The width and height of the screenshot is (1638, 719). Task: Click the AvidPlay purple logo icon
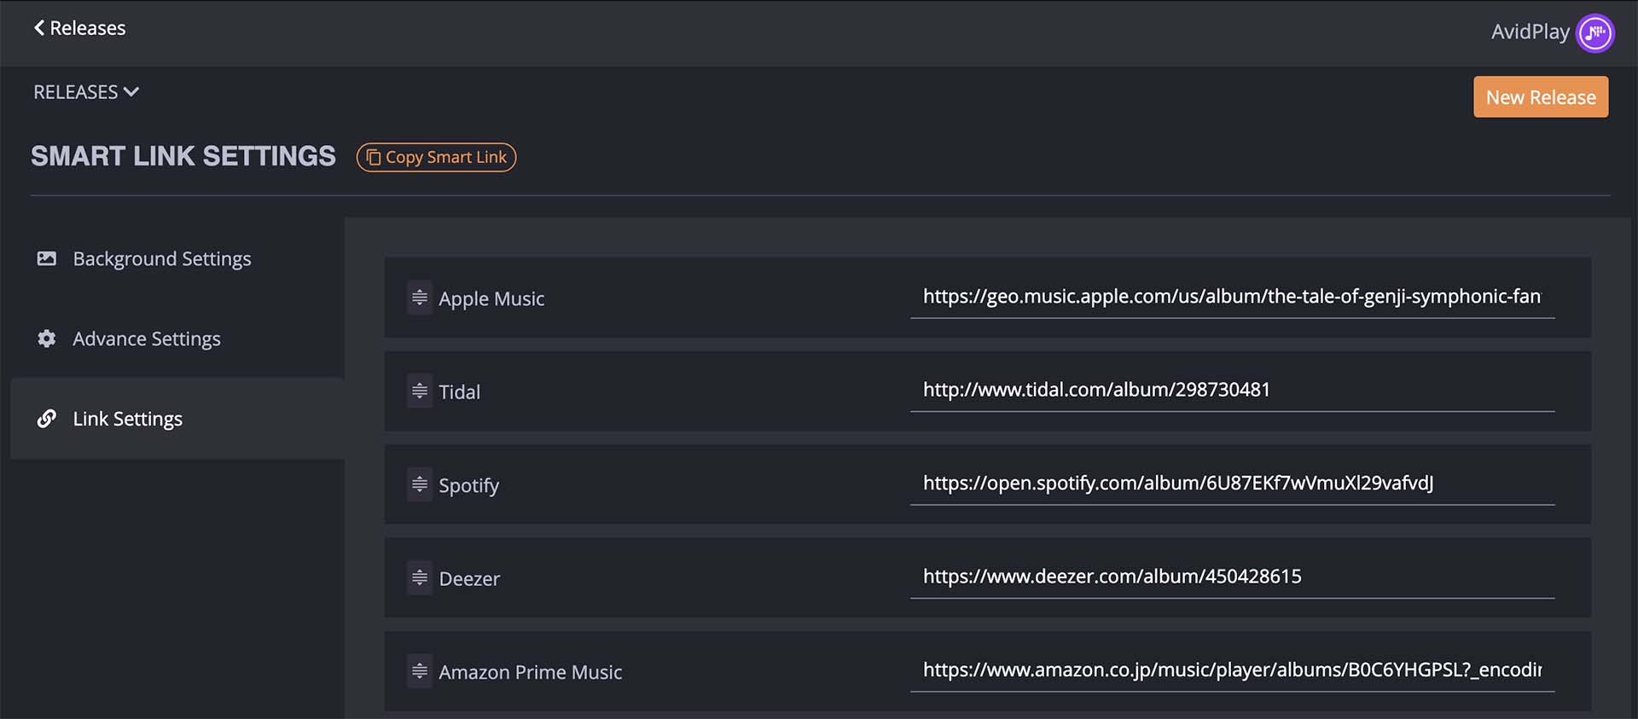pos(1594,33)
